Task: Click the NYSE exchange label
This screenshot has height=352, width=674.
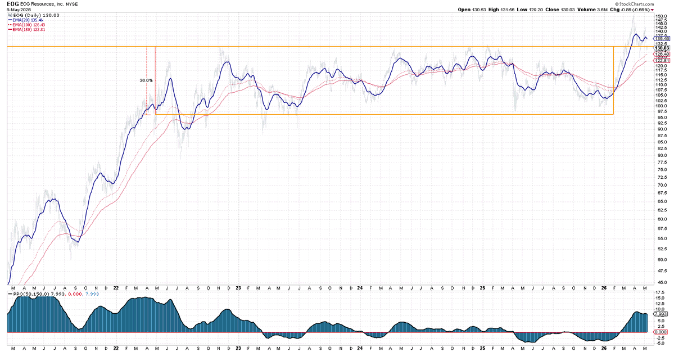Action: (x=71, y=4)
